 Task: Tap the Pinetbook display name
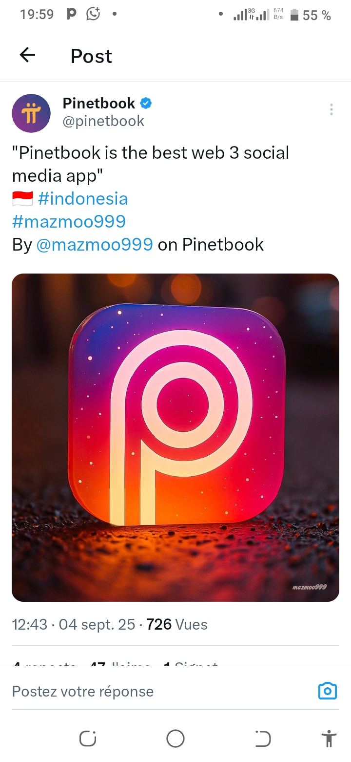click(99, 103)
